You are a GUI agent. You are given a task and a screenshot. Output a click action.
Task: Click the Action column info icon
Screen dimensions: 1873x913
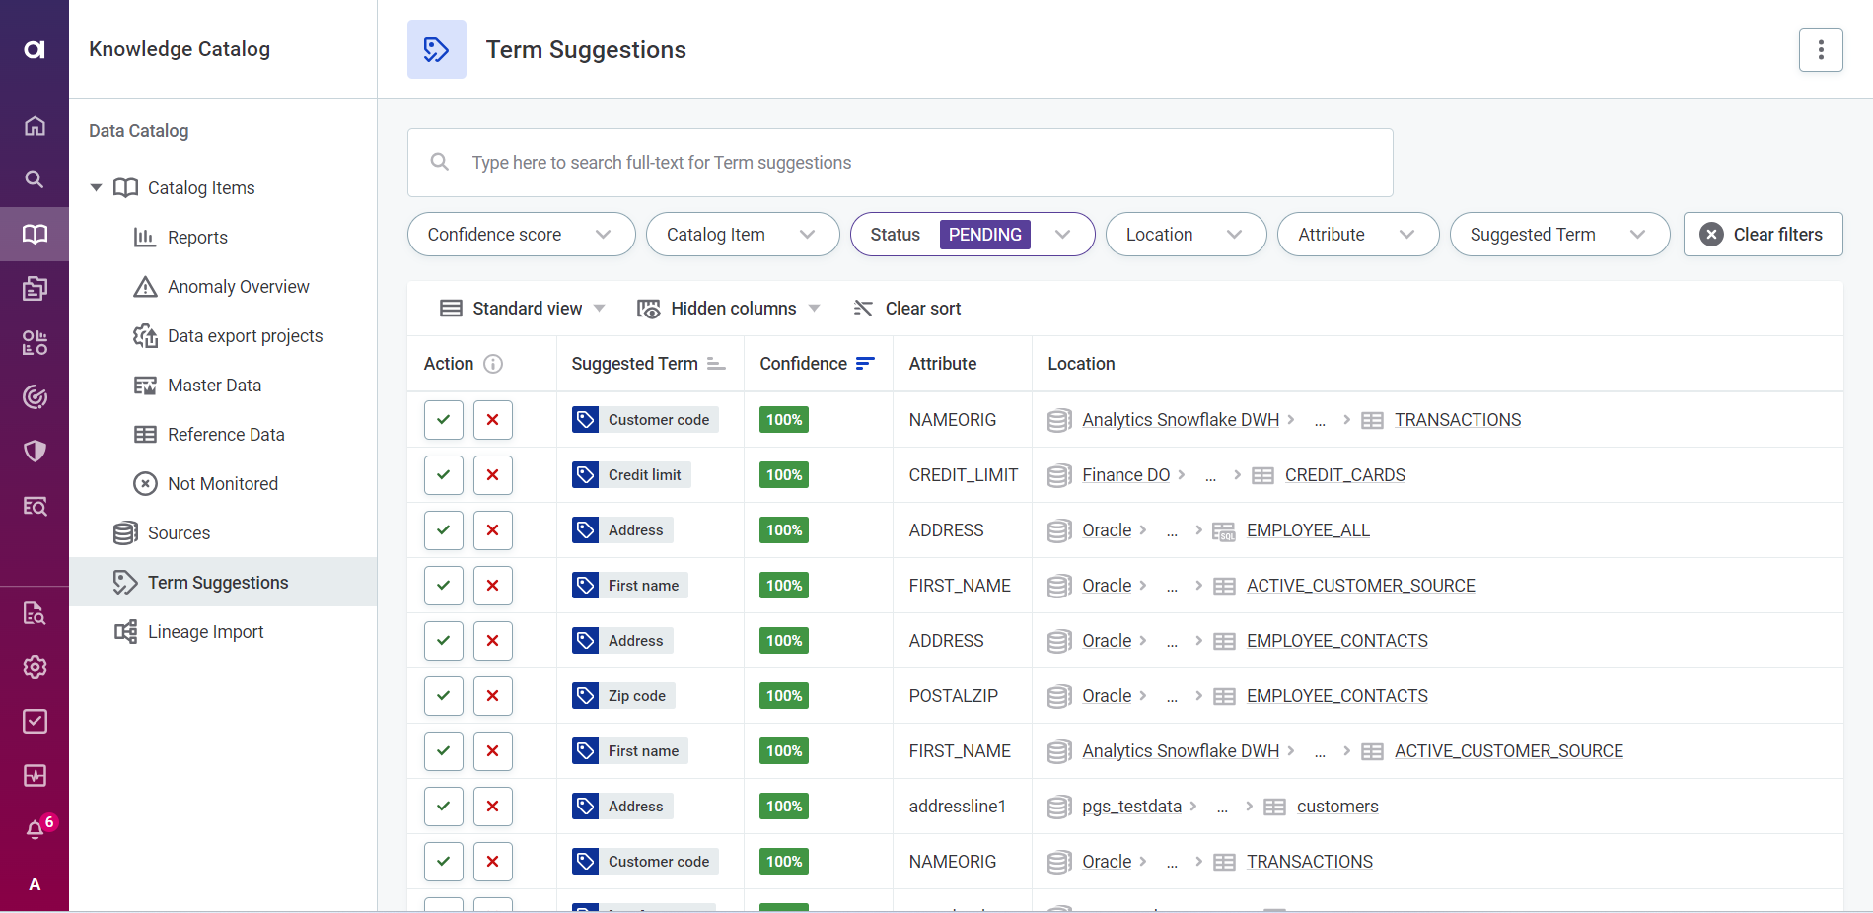pos(493,363)
